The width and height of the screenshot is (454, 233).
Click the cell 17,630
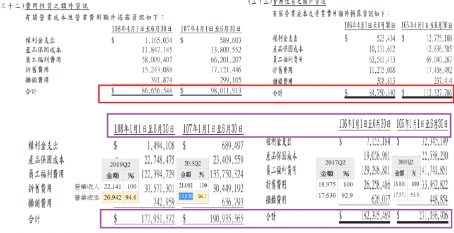pyautogui.click(x=327, y=195)
